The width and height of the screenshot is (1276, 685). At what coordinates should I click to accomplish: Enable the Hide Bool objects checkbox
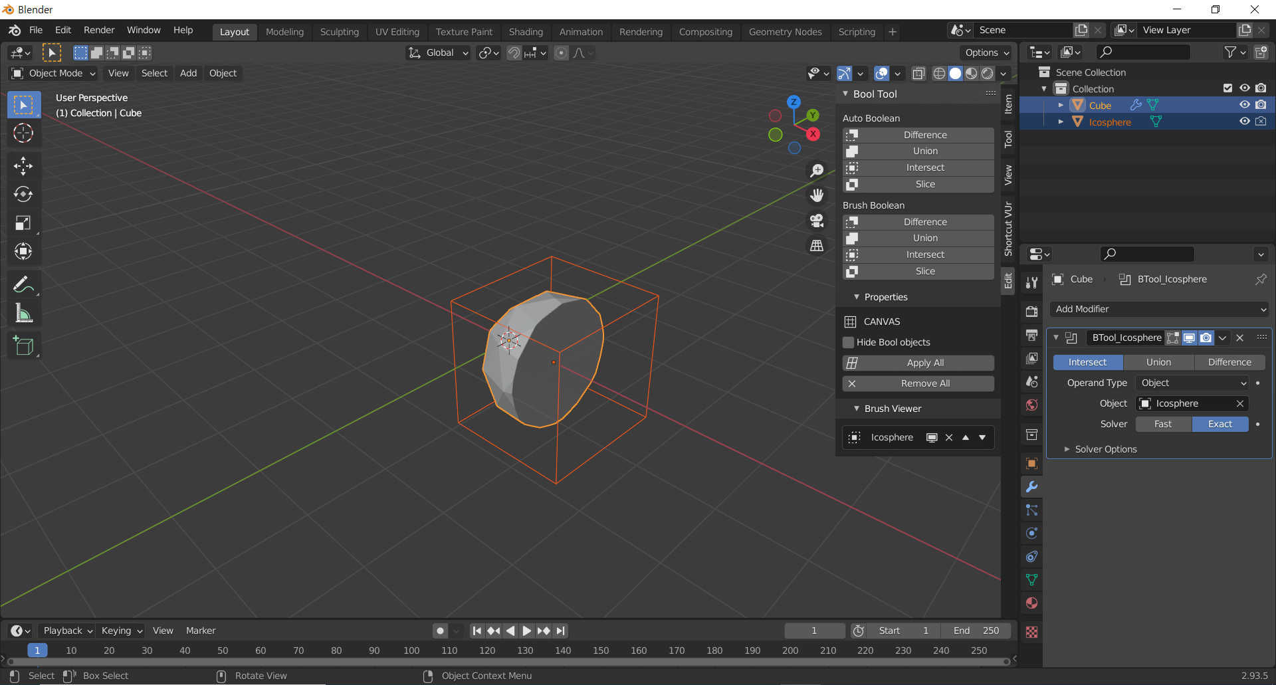849,342
